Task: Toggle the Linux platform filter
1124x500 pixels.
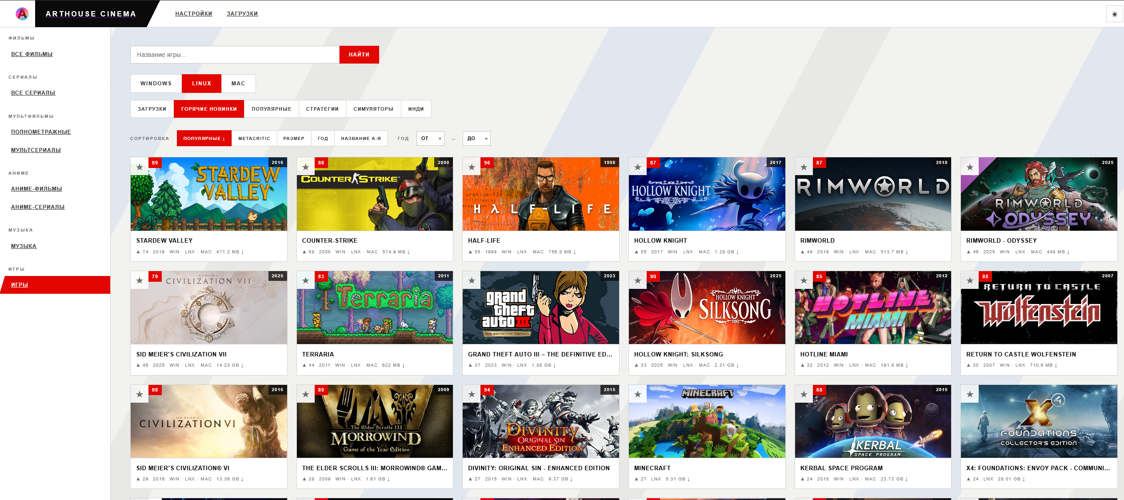Action: (201, 84)
